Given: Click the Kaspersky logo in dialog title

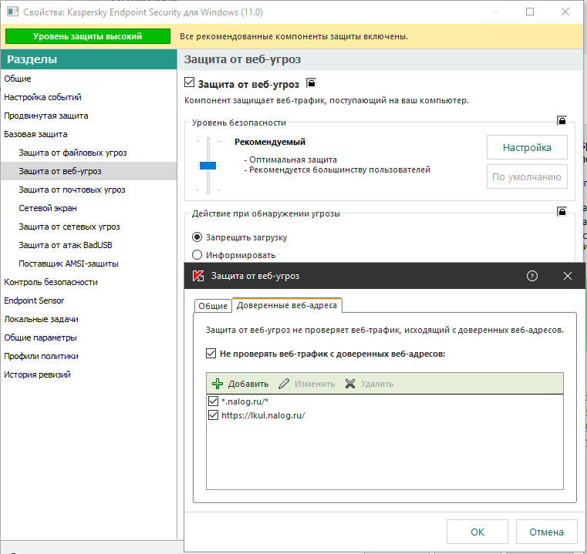Looking at the screenshot, I should (197, 276).
